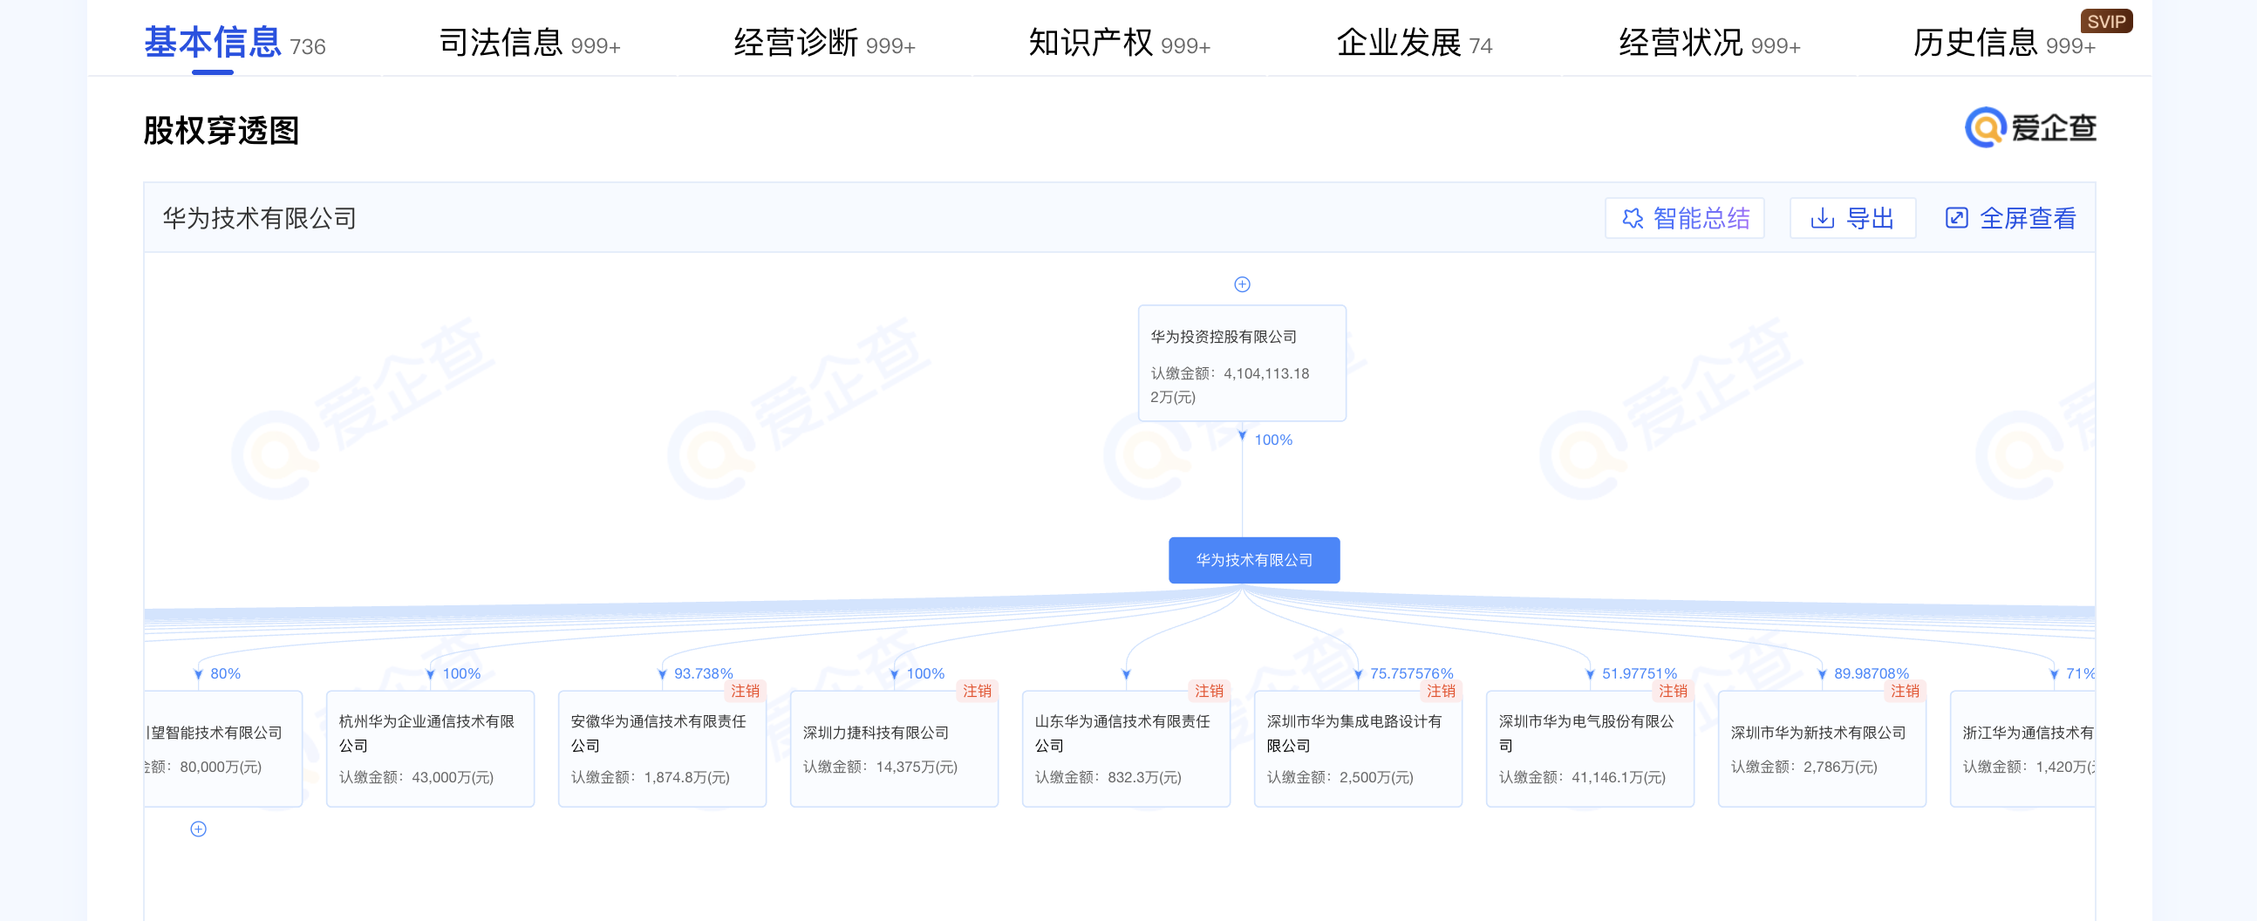Viewport: 2257px width, 921px height.
Task: Open the 华为投资控股有限公司 shareholder card
Action: (1242, 364)
